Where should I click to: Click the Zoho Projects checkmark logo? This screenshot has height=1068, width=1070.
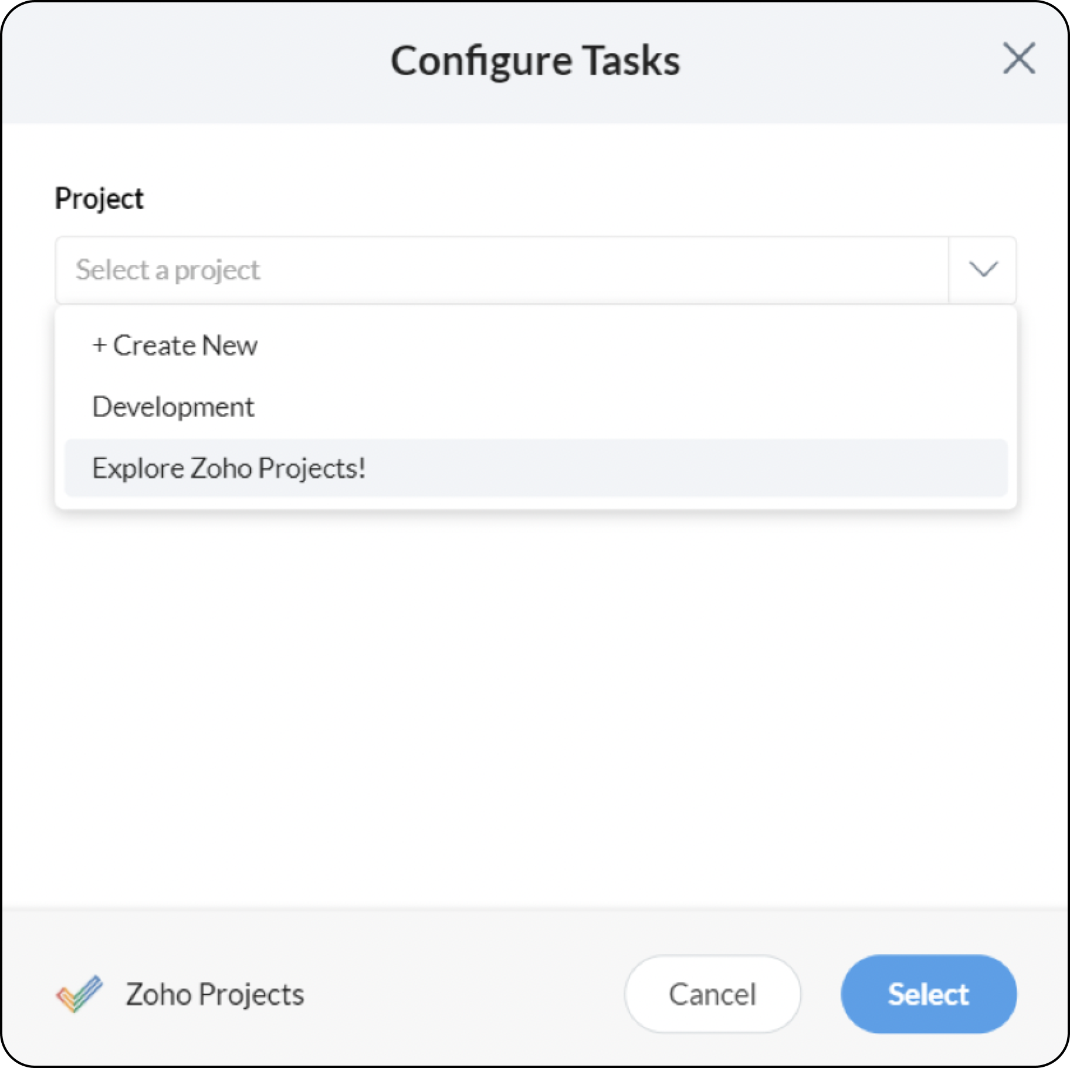pyautogui.click(x=79, y=993)
